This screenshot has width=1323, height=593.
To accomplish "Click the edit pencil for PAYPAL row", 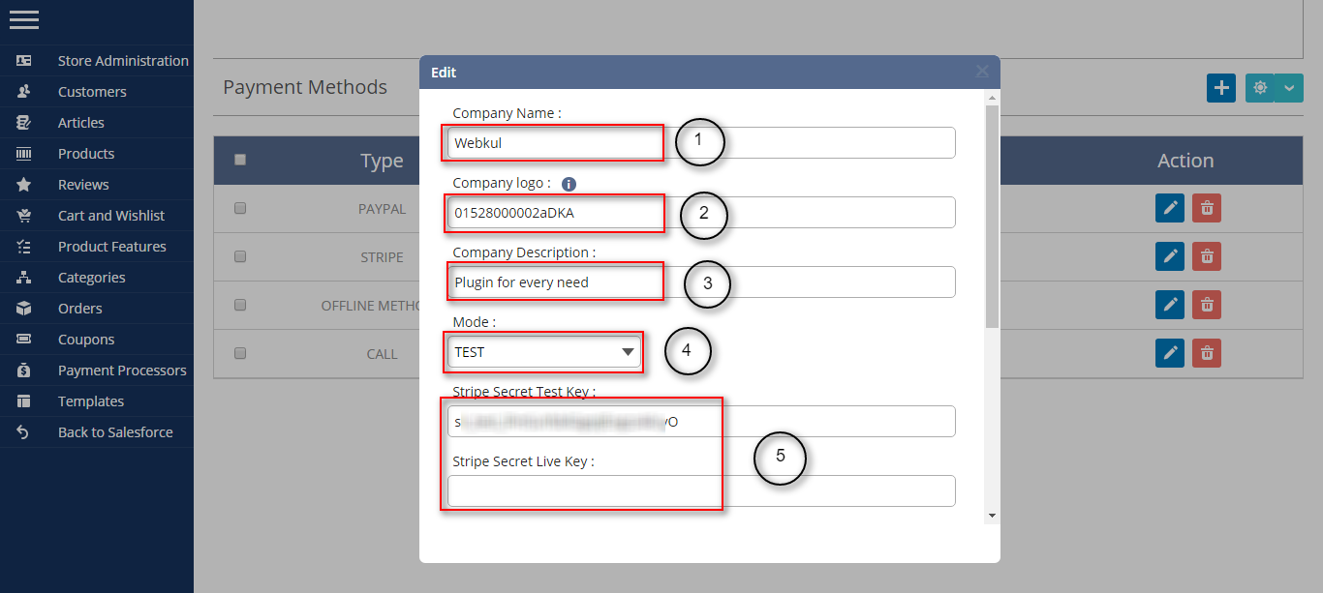I will click(x=1170, y=208).
